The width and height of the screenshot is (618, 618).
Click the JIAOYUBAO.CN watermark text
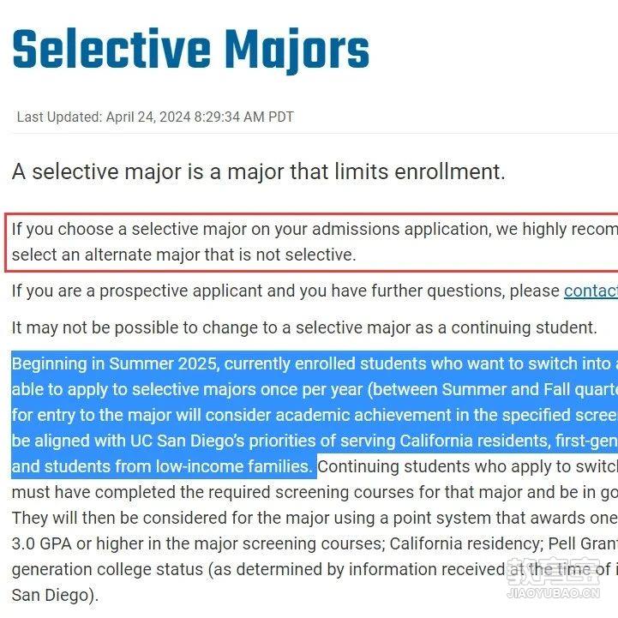tap(554, 593)
